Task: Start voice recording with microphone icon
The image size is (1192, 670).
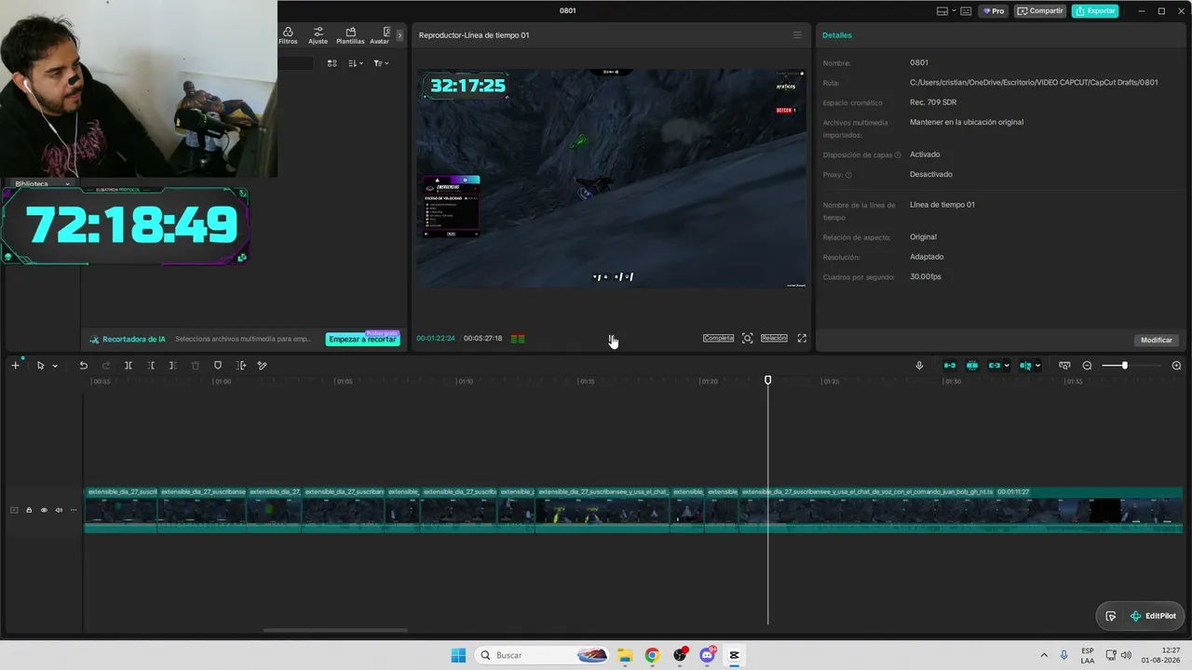Action: (919, 366)
